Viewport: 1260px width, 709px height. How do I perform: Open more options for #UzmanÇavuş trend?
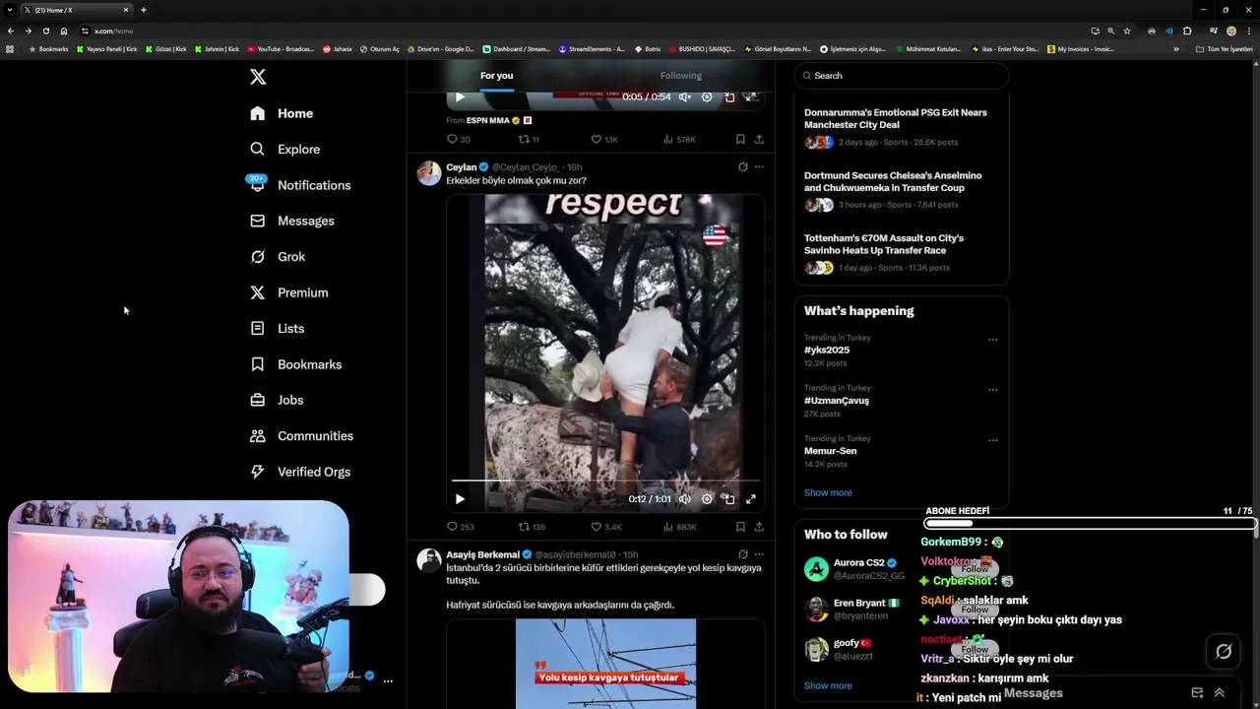tap(992, 390)
